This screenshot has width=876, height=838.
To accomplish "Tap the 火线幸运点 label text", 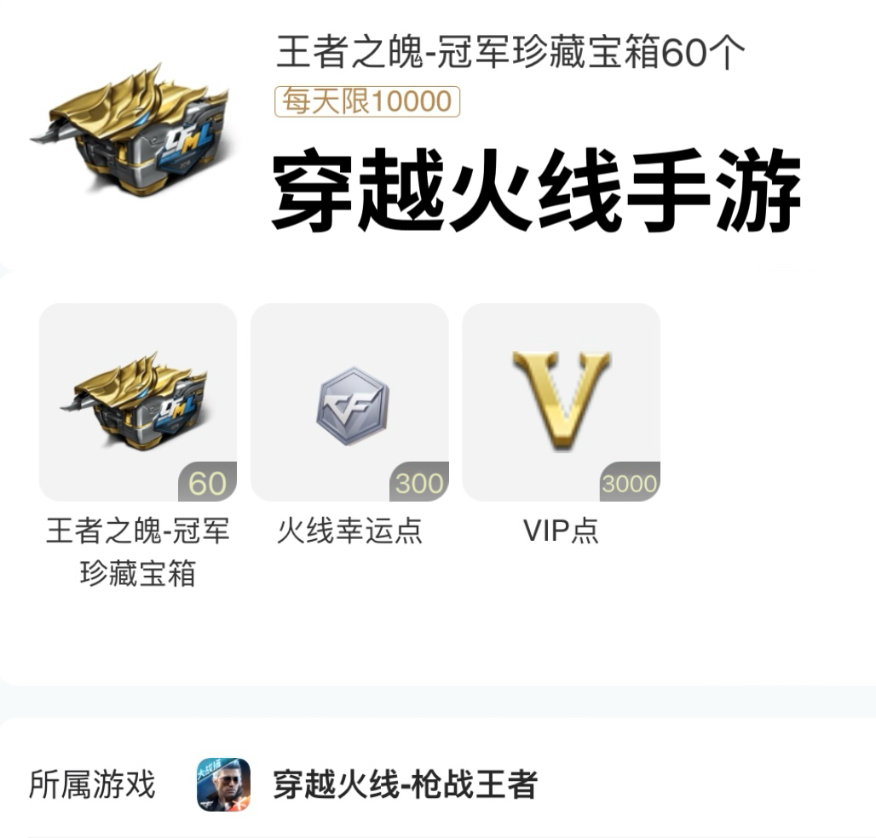I will tap(349, 531).
